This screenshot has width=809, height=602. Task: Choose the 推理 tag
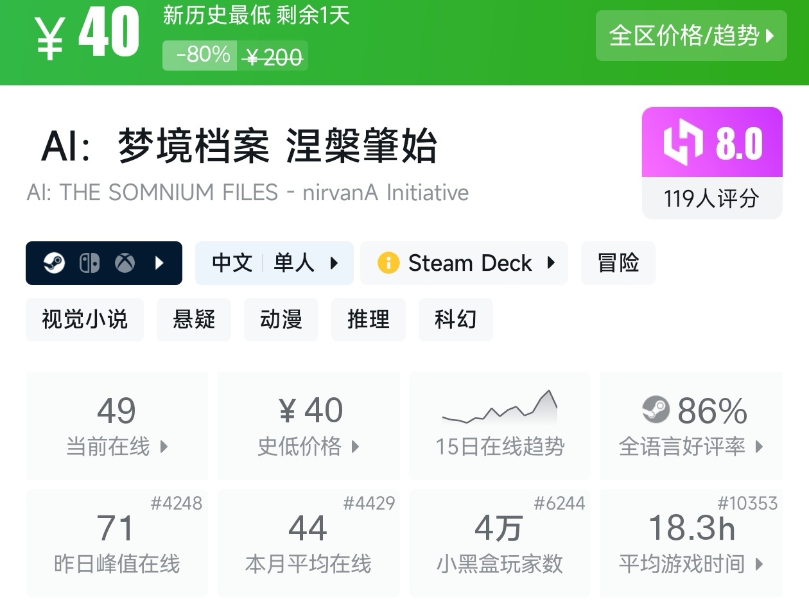(x=368, y=319)
